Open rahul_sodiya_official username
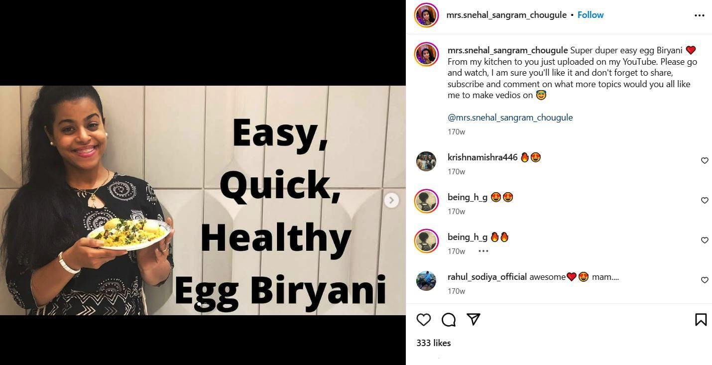 [x=487, y=277]
